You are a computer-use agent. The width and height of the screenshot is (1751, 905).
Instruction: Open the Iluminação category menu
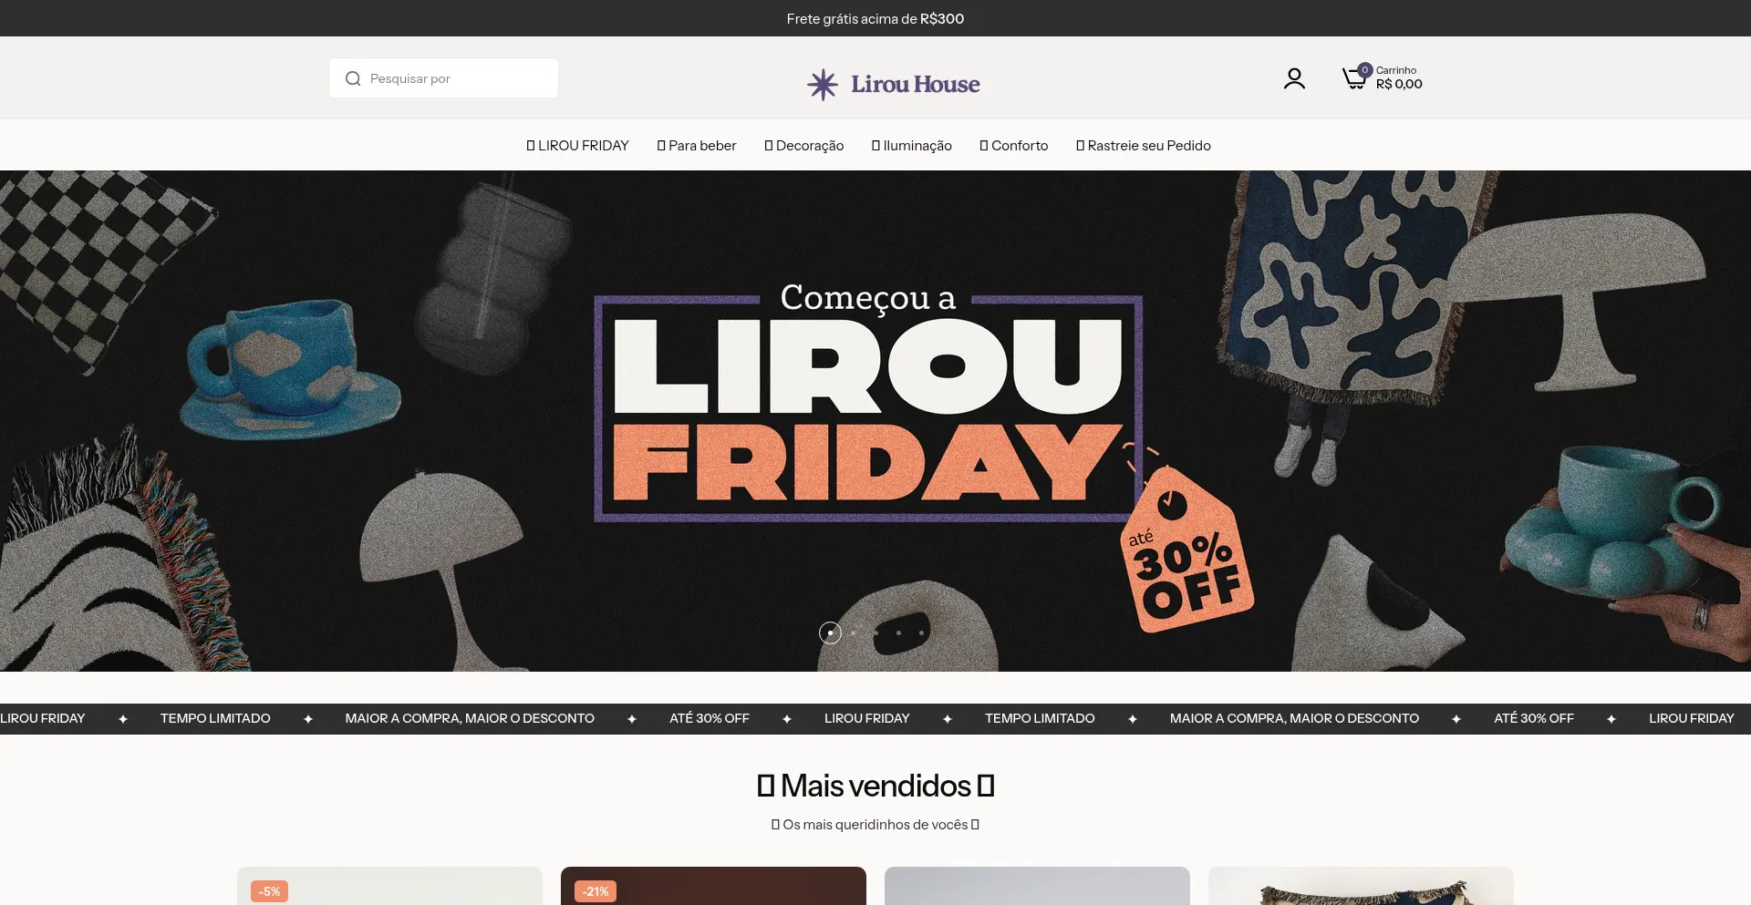coord(912,146)
